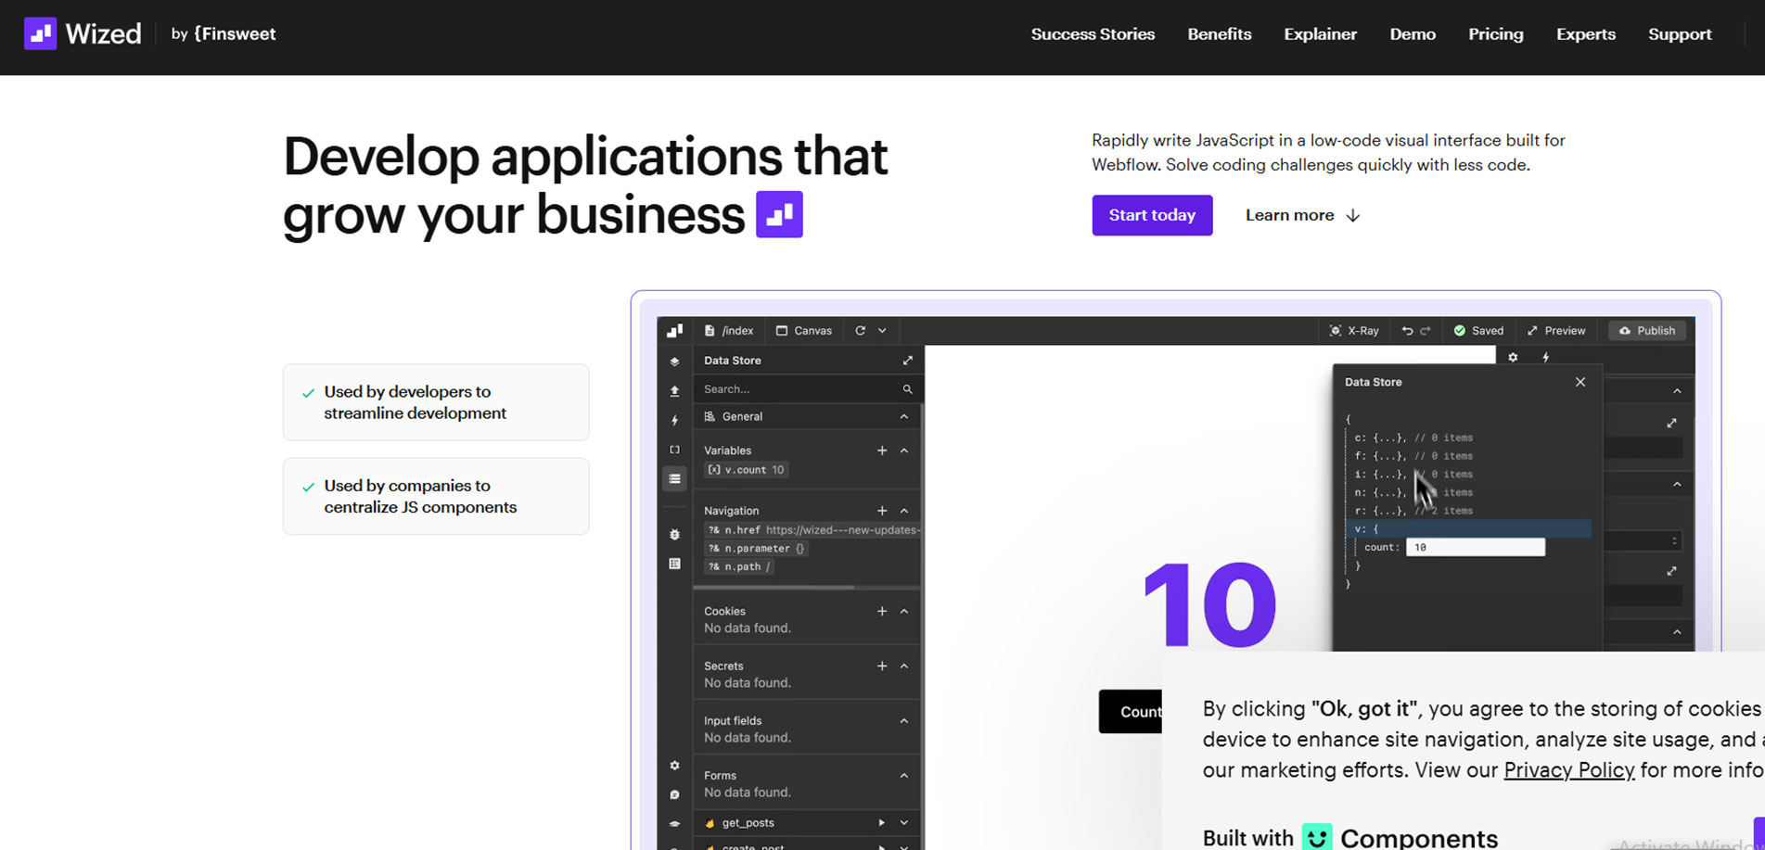Image resolution: width=1765 pixels, height=850 pixels.
Task: Close the Data Store popup
Action: [1580, 382]
